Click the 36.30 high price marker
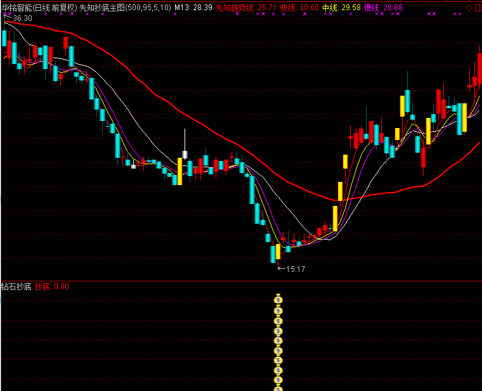This screenshot has width=482, height=391. [22, 18]
